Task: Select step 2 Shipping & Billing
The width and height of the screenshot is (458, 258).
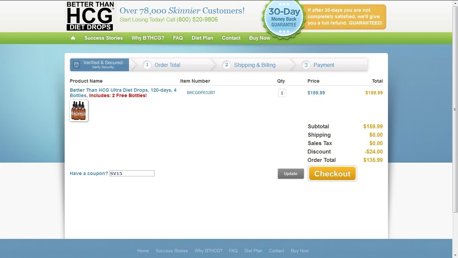Action: tap(249, 65)
